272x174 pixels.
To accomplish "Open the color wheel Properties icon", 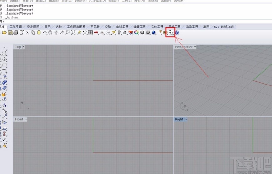I will pos(136,32).
